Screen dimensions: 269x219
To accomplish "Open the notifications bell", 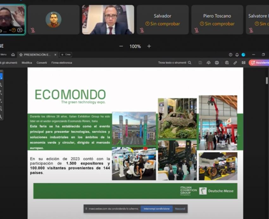I will pyautogui.click(x=237, y=55).
